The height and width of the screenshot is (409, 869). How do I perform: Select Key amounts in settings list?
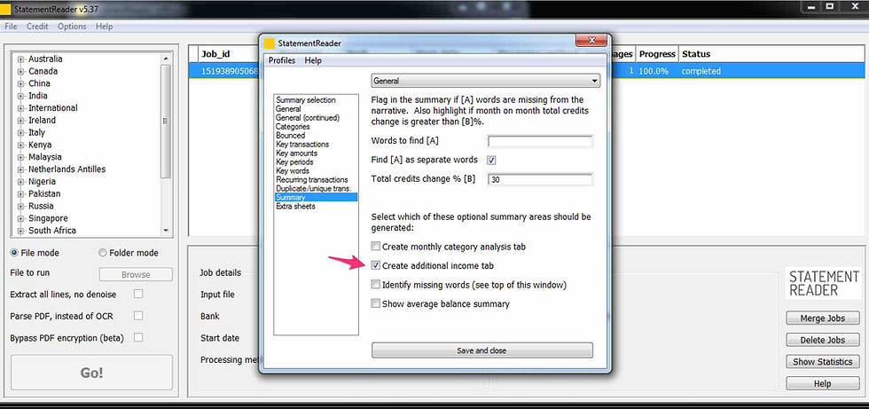(296, 153)
